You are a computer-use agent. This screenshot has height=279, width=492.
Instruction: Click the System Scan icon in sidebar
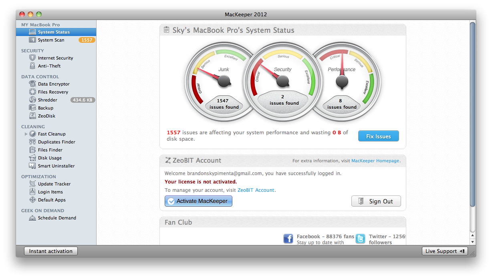tap(32, 40)
